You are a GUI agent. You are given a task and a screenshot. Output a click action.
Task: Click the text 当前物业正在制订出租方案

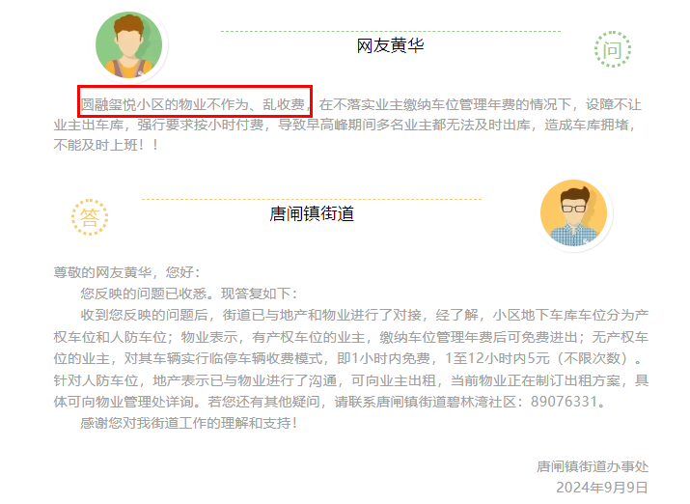click(x=535, y=379)
